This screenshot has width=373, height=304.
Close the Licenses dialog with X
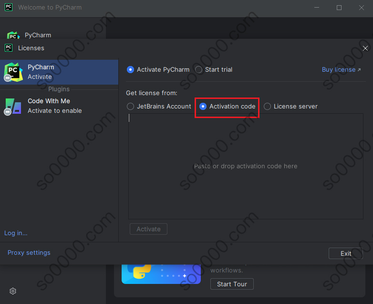tap(365, 48)
